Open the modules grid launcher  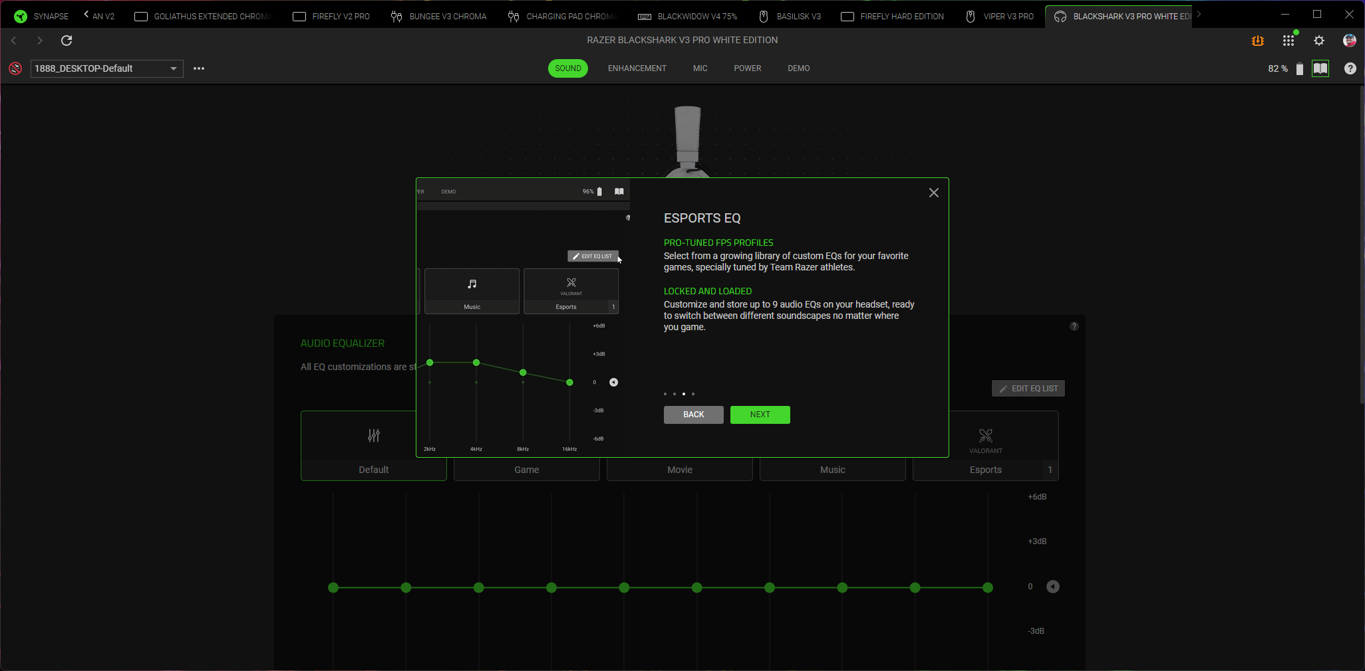tap(1289, 41)
